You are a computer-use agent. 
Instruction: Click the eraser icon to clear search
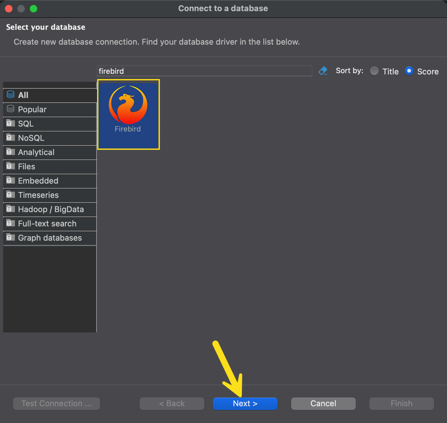point(323,71)
